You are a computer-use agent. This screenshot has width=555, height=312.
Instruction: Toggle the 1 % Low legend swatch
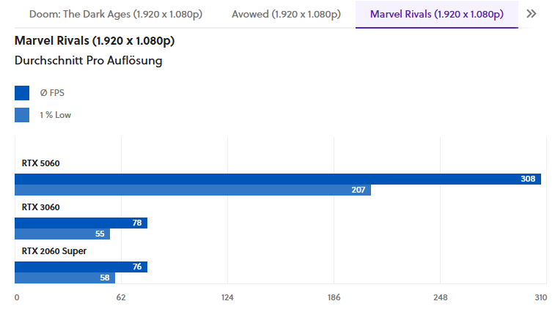22,115
